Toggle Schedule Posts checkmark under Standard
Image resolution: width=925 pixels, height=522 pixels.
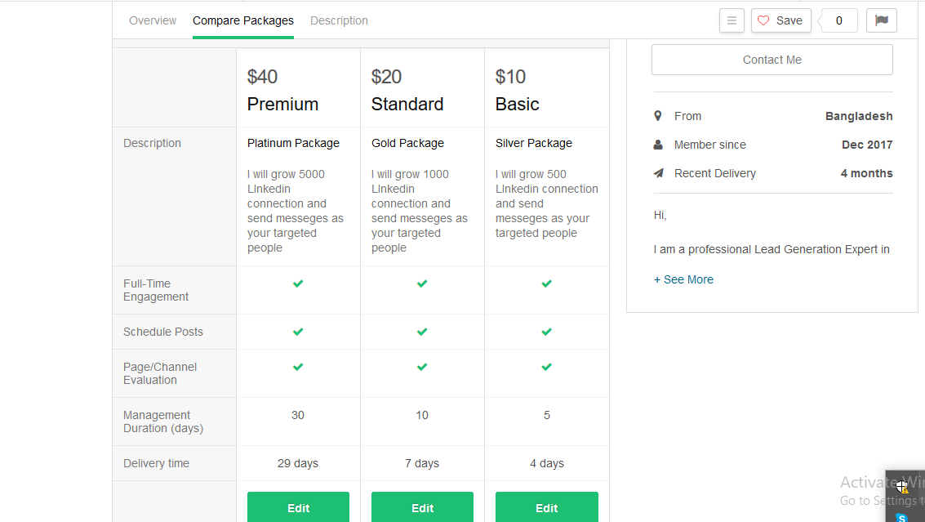[422, 332]
